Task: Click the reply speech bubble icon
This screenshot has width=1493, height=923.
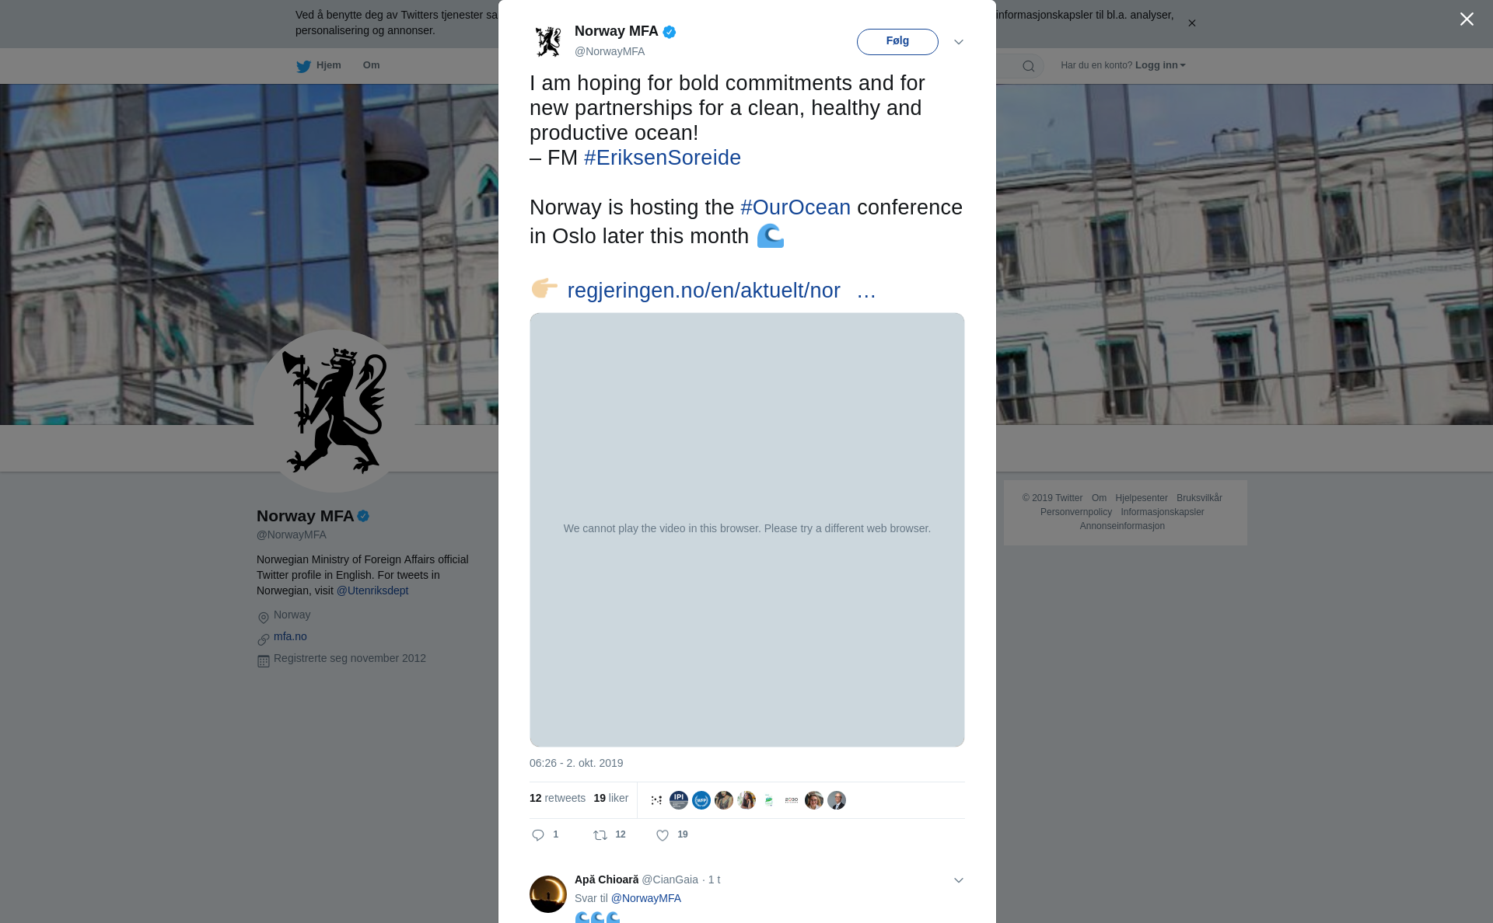Action: click(538, 835)
